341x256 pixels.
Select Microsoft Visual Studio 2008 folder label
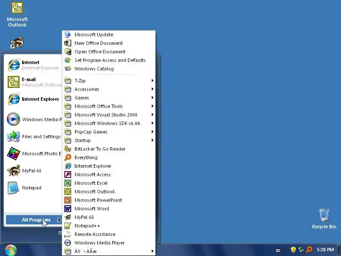click(x=106, y=115)
